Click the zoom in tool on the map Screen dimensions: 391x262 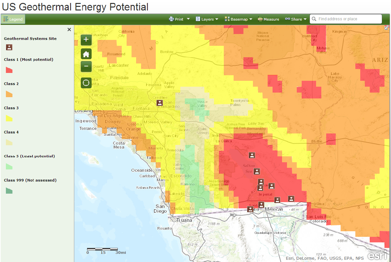coord(86,40)
